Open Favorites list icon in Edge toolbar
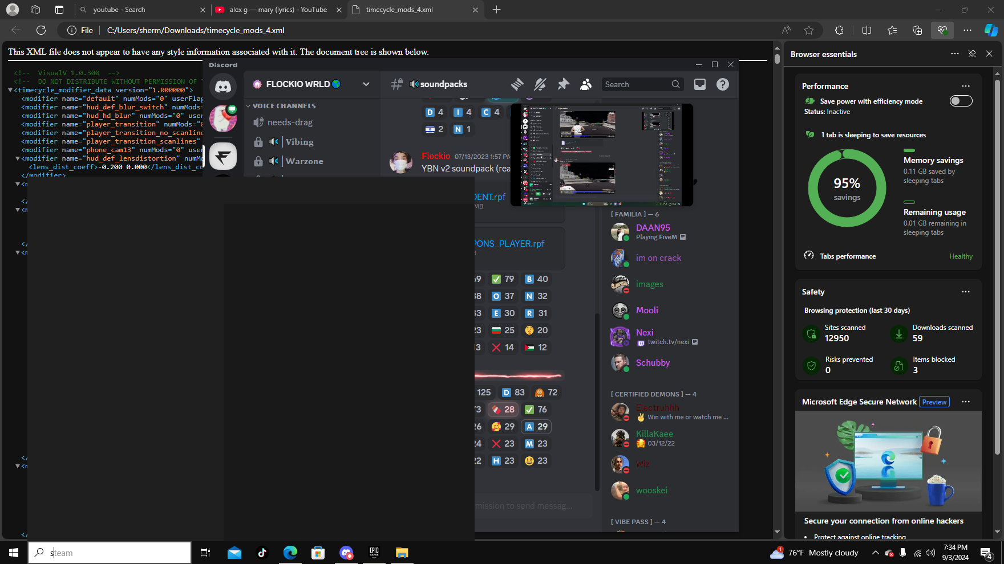The width and height of the screenshot is (1004, 564). (x=892, y=30)
